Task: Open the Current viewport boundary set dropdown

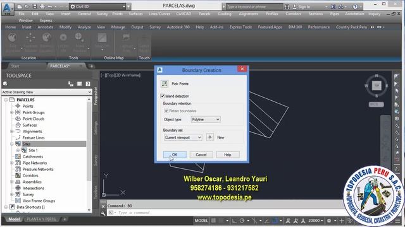Action: [183, 137]
